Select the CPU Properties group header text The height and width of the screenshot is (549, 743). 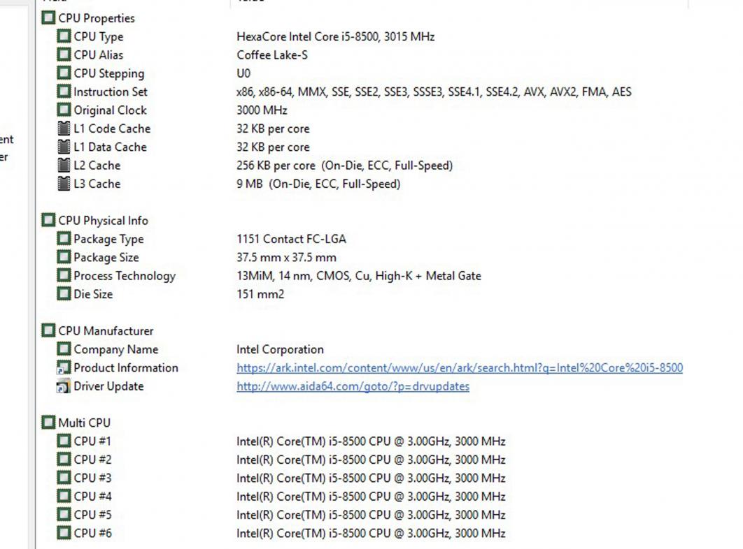tap(97, 18)
